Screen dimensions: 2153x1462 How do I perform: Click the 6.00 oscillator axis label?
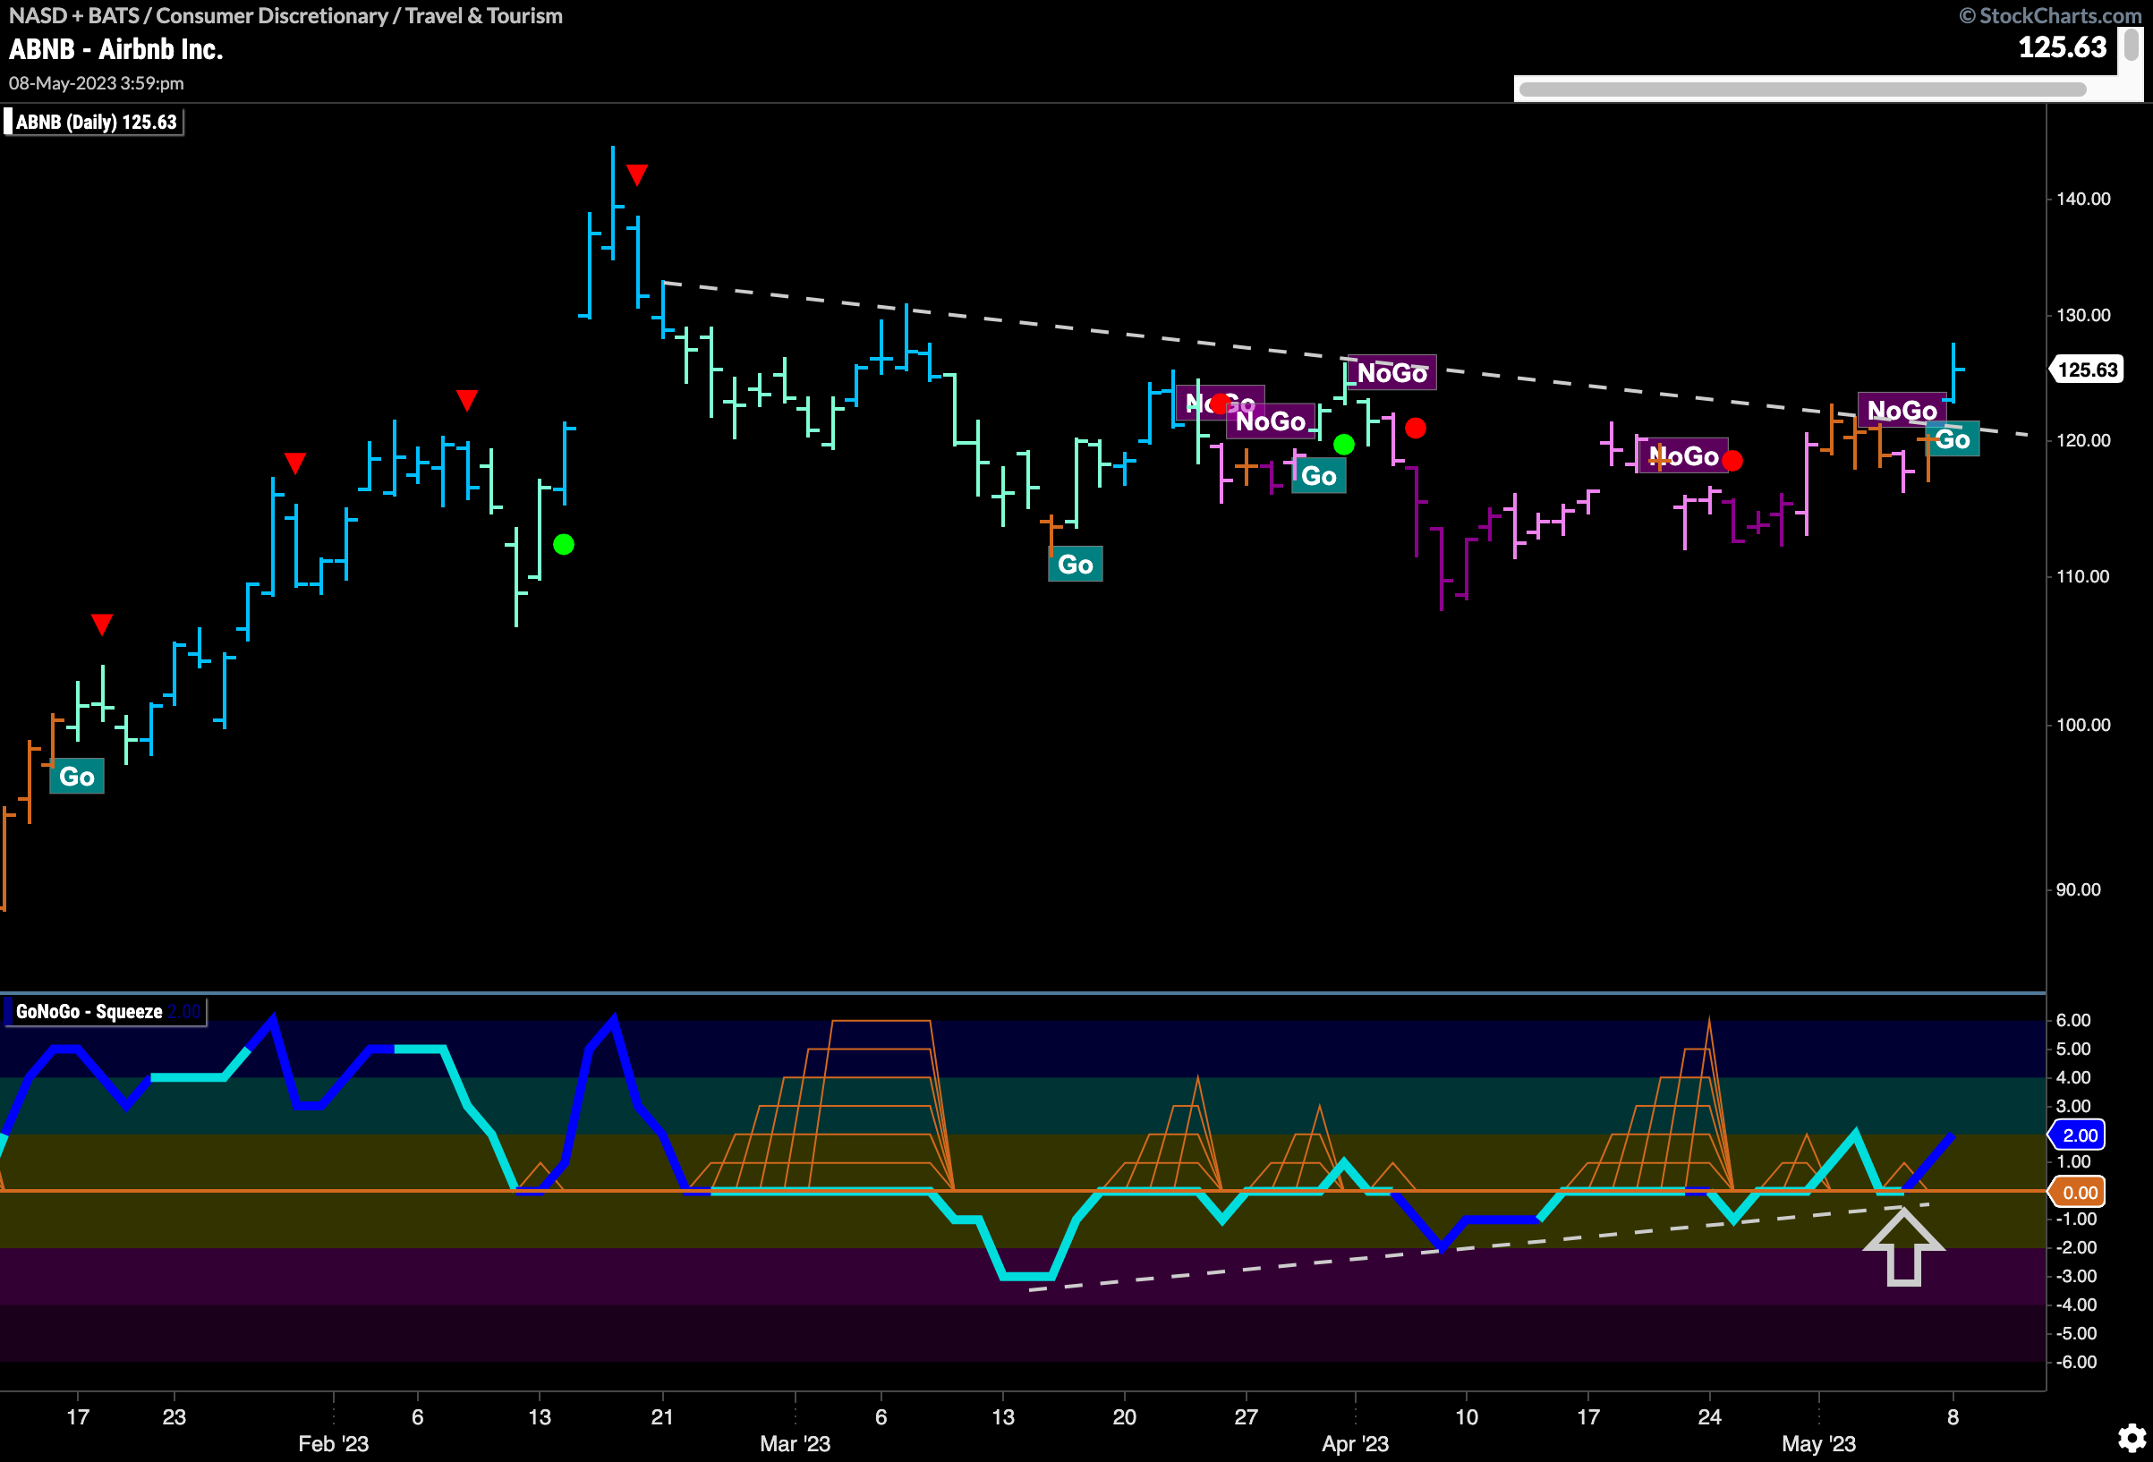click(2073, 1020)
